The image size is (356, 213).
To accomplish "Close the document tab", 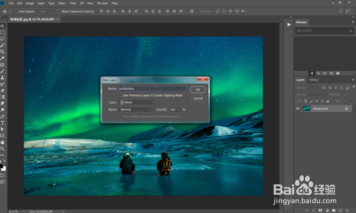I will (x=57, y=19).
